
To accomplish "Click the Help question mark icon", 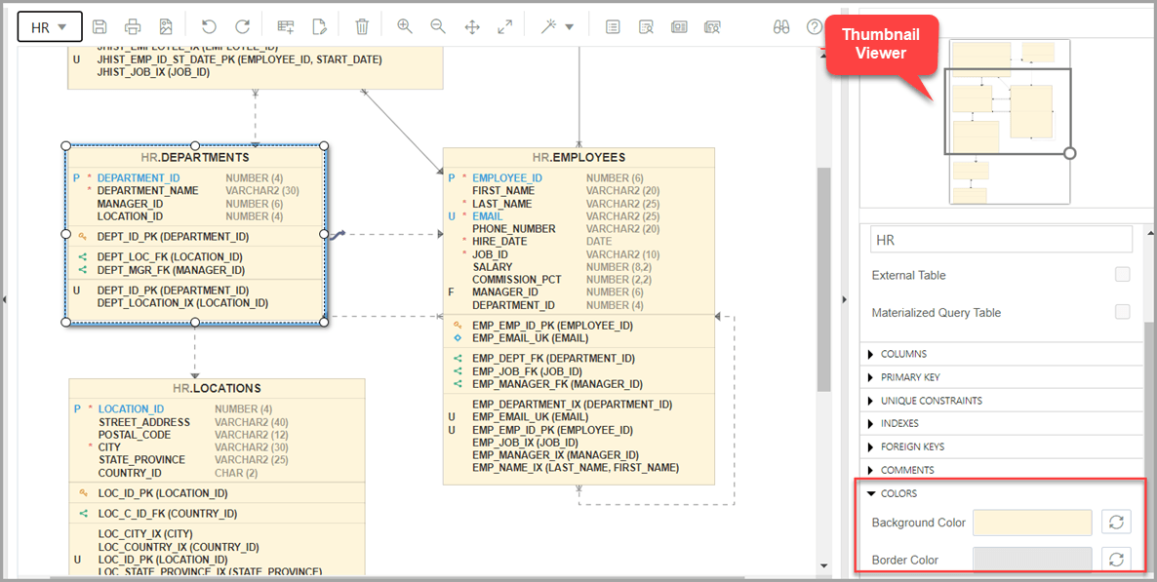I will pos(815,26).
